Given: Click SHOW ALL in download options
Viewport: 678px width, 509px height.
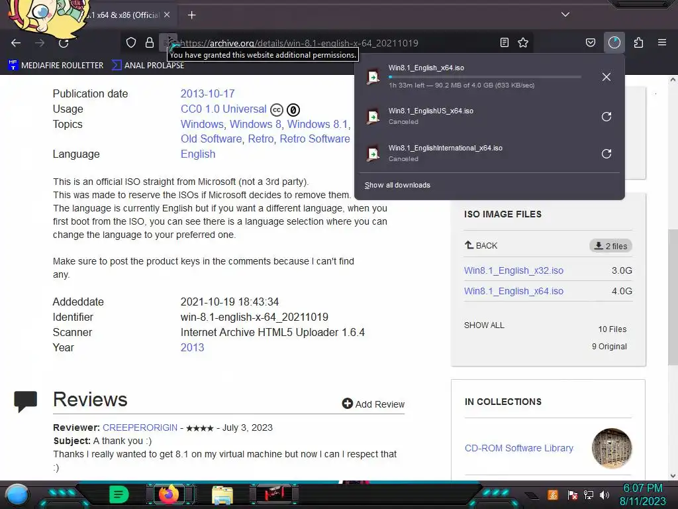Looking at the screenshot, I should point(484,325).
